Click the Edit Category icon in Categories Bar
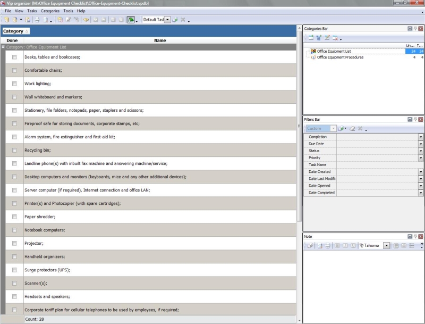 (327, 38)
